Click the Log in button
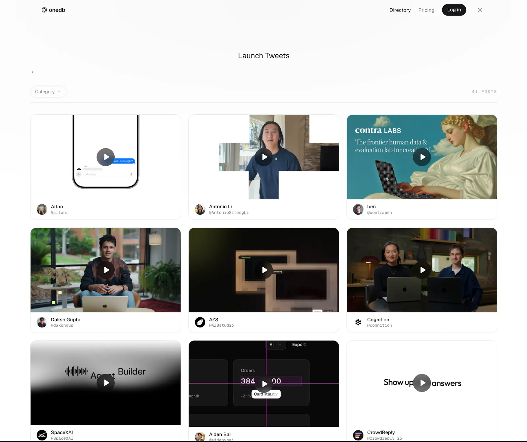The image size is (527, 442). (454, 10)
